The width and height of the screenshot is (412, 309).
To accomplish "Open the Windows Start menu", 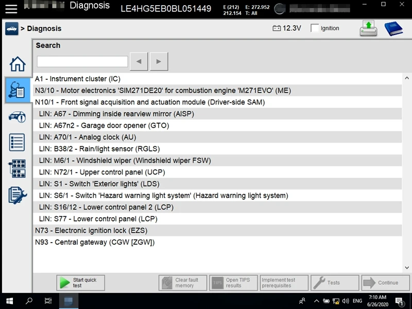I will click(10, 301).
